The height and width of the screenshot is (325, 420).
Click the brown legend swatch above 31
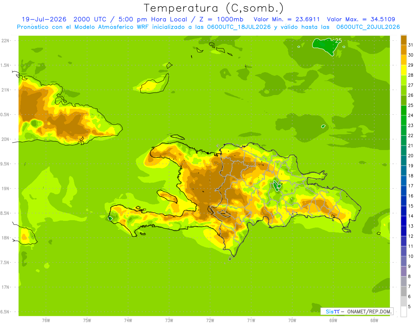coord(404,40)
